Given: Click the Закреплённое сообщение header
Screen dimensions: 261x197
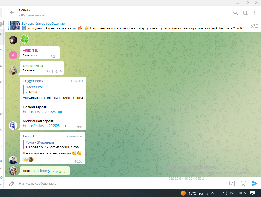Looking at the screenshot, I should point(43,24).
